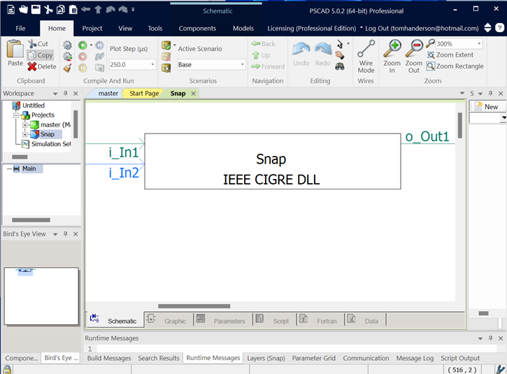The height and width of the screenshot is (374, 507).
Task: Open the Active Scenario Base dropdown
Action: [243, 64]
